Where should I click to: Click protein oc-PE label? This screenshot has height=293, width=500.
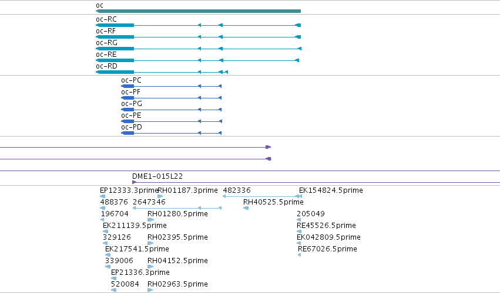click(x=132, y=116)
